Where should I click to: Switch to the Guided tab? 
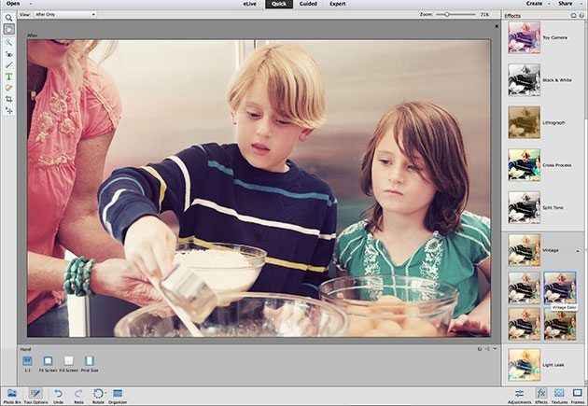(x=308, y=5)
